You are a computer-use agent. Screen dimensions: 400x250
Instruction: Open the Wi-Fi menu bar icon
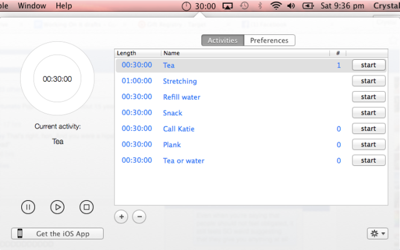pyautogui.click(x=276, y=6)
